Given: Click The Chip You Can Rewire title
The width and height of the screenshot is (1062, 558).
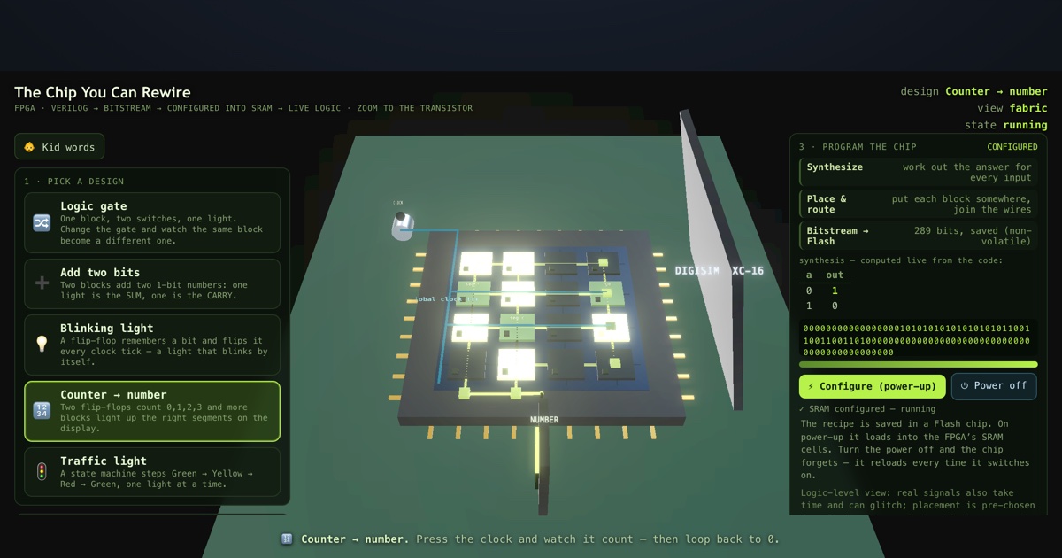Looking at the screenshot, I should [103, 92].
